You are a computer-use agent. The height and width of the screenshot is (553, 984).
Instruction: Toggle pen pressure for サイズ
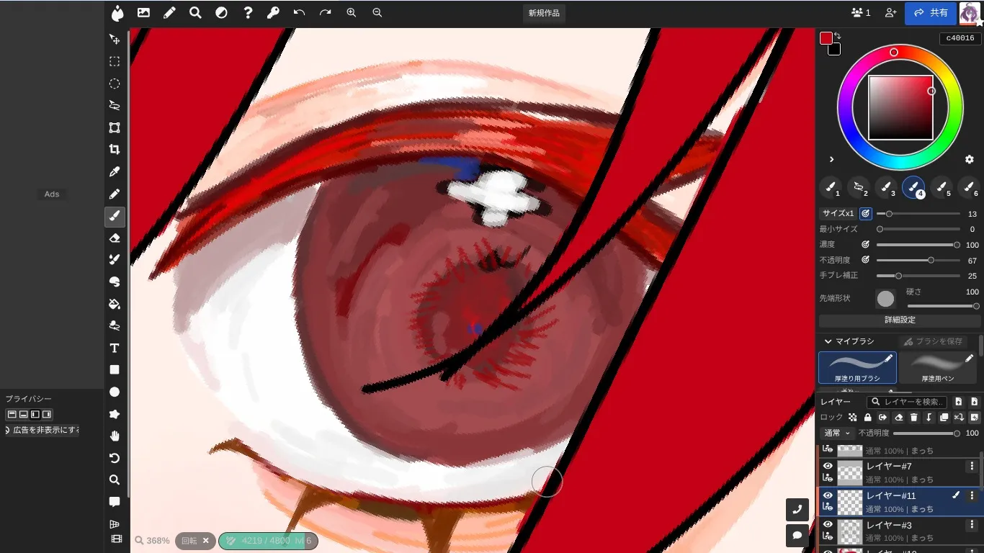coord(866,214)
